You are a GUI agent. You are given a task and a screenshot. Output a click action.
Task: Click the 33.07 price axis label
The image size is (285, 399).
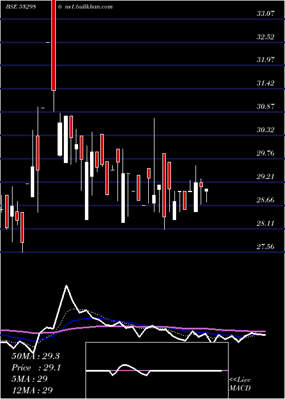click(266, 14)
